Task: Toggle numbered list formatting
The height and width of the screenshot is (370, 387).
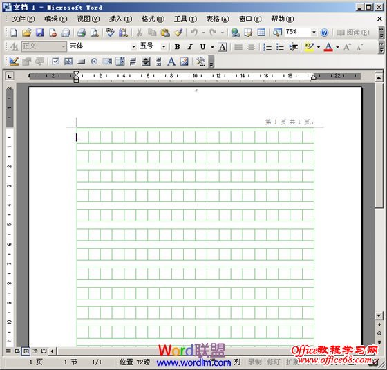Action: [x=267, y=47]
